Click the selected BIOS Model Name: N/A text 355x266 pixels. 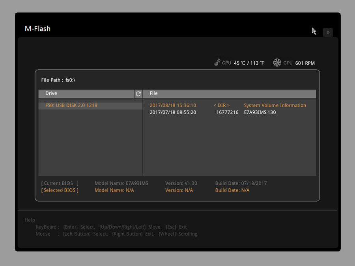pos(114,190)
